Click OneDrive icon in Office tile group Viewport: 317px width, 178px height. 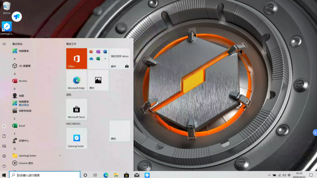(91, 59)
